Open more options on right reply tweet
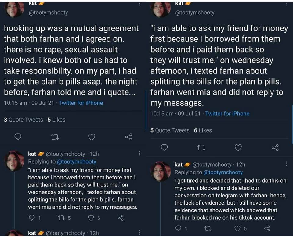293x237 pixels. click(286, 164)
